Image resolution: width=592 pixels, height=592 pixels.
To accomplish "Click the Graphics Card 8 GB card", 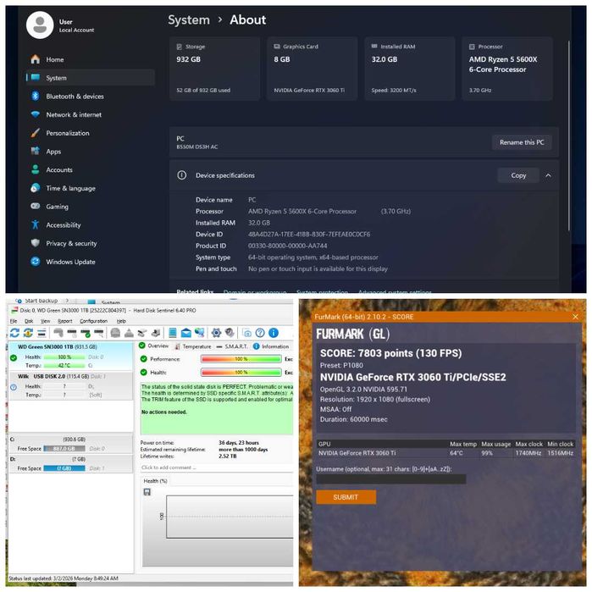I will pos(313,69).
